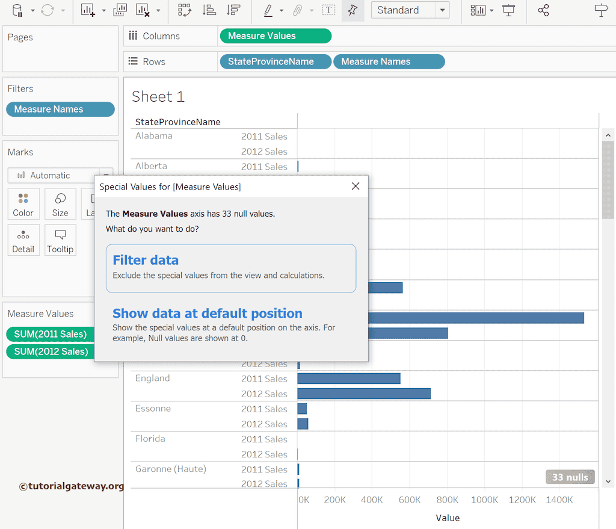
Task: Swap rows and columns via toolbar icon
Action: pyautogui.click(x=185, y=10)
